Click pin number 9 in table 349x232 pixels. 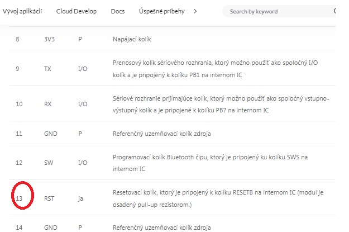[x=18, y=68]
